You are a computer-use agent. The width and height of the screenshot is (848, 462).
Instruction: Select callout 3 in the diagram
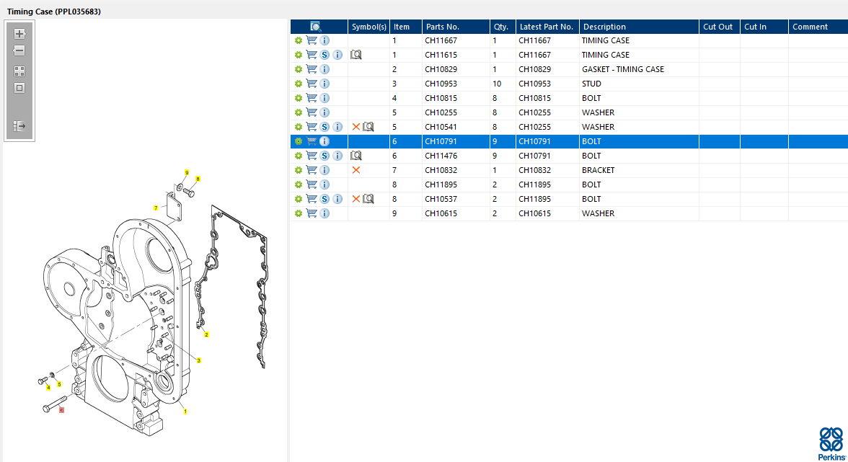198,360
